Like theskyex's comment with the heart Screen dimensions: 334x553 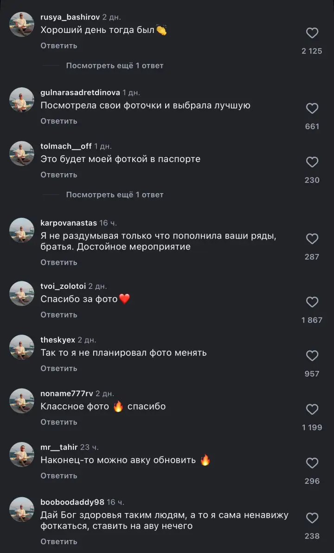312,356
